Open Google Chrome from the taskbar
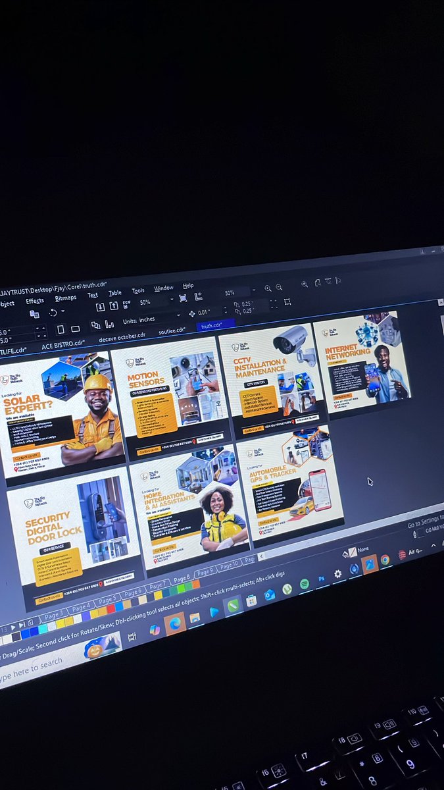This screenshot has height=790, width=444. (385, 560)
